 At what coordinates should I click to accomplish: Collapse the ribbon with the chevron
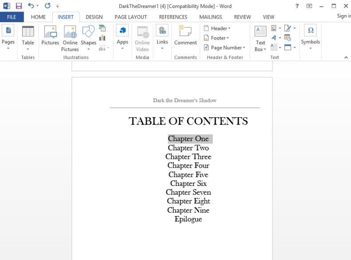[x=346, y=57]
